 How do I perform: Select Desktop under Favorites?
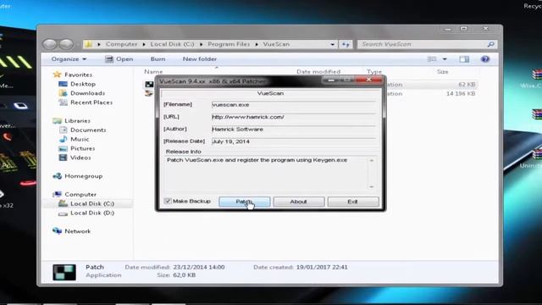pos(83,84)
